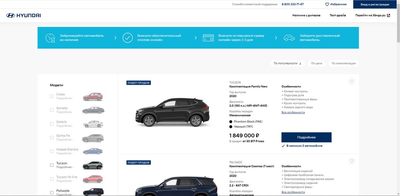Click the payment card icon in banner
This screenshot has width=400, height=196.
click(x=208, y=38)
